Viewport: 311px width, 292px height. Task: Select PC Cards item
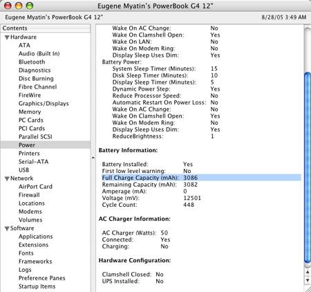tap(31, 120)
